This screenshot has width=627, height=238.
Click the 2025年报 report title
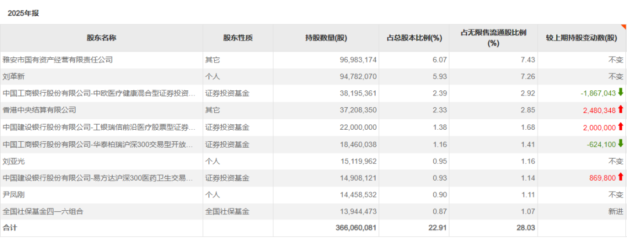click(23, 13)
